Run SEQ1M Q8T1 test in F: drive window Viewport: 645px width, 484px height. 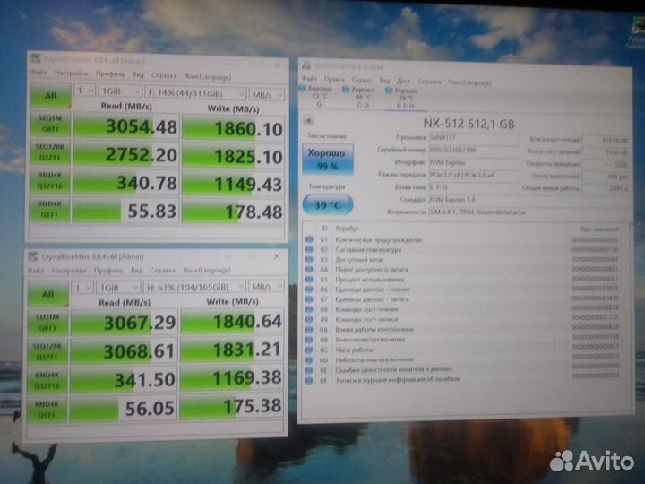(50, 124)
